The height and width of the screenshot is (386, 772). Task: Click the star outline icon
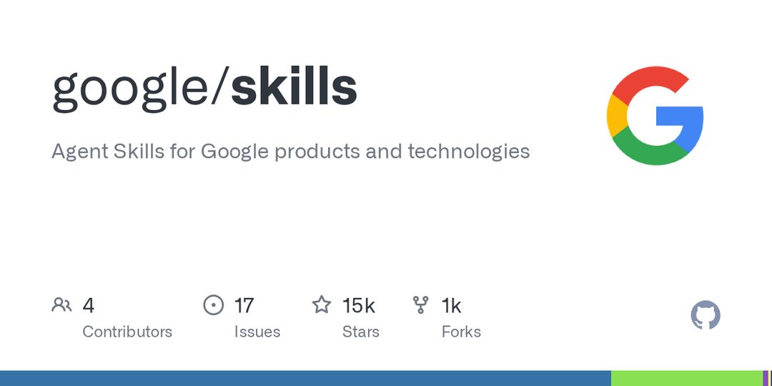click(322, 305)
